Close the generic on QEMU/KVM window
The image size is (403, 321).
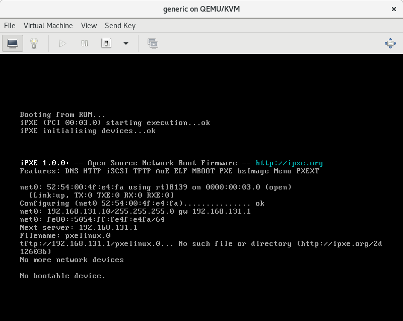394,9
